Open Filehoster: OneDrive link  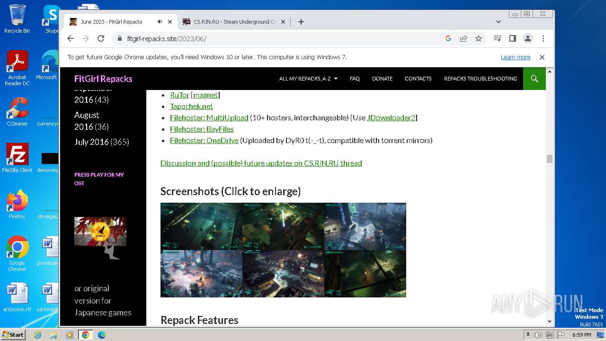tap(204, 140)
